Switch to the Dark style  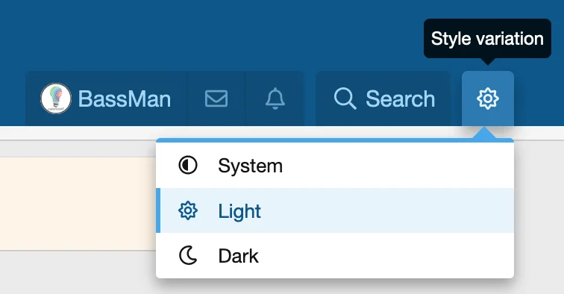pyautogui.click(x=335, y=255)
